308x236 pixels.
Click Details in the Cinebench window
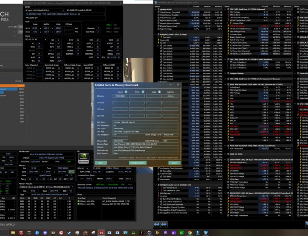point(18,81)
